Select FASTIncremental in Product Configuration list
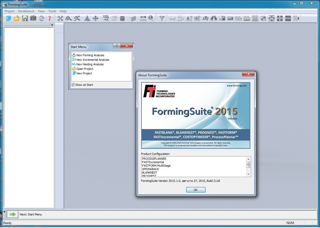320x228 pixels. (153, 162)
